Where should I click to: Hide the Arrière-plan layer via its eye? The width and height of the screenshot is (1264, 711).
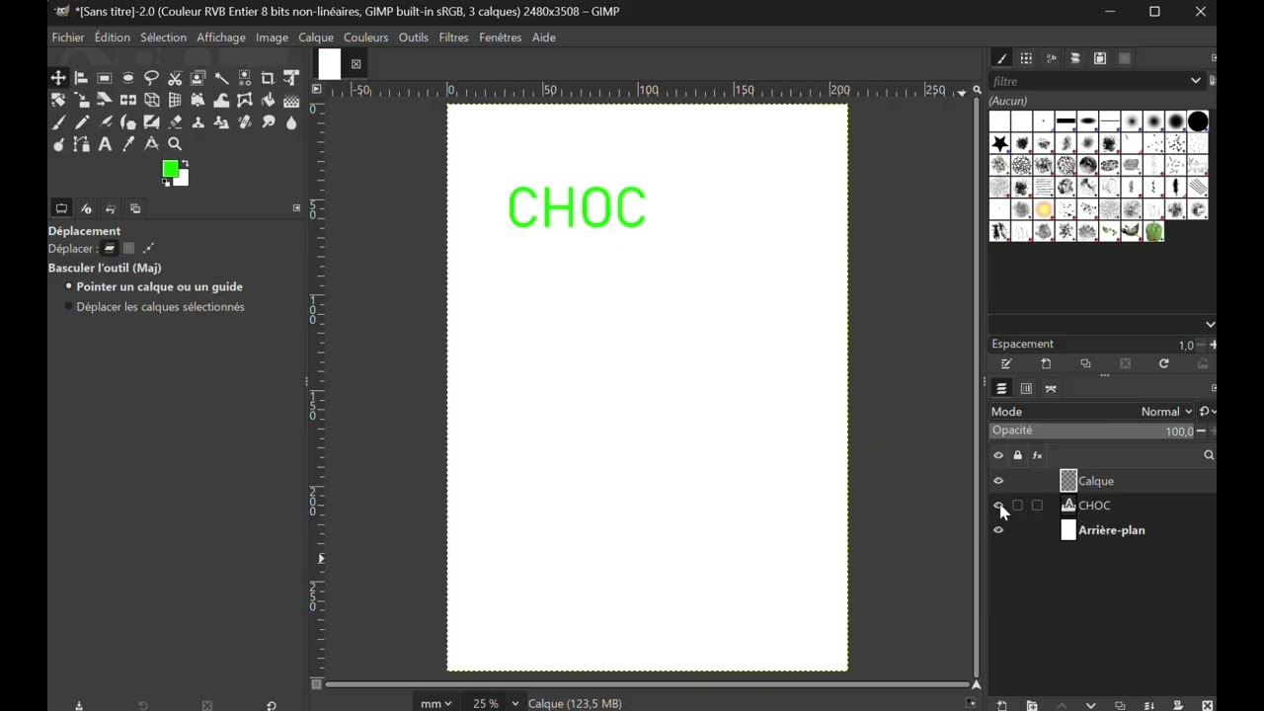(x=998, y=530)
